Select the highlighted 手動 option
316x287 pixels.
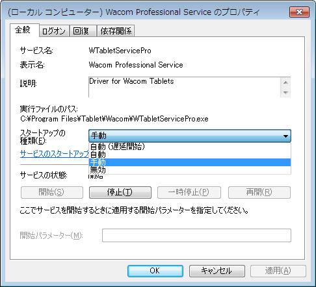coord(190,162)
